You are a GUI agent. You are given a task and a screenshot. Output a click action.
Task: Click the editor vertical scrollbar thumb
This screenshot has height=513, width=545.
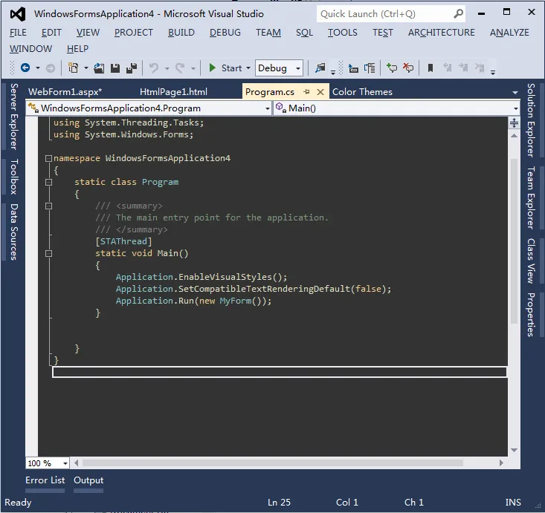click(x=514, y=241)
